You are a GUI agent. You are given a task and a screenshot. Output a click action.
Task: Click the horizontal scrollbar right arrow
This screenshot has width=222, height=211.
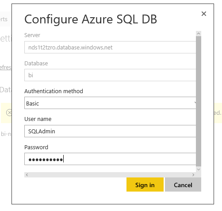(x=193, y=175)
